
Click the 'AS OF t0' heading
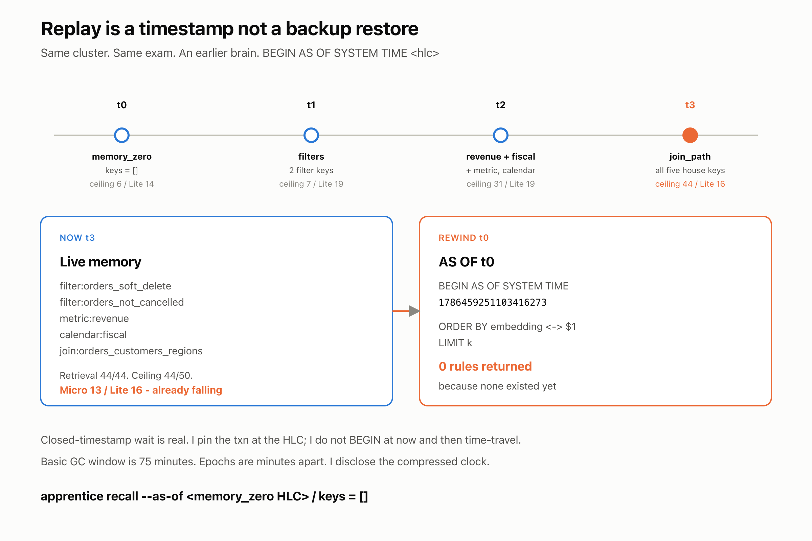click(x=467, y=262)
